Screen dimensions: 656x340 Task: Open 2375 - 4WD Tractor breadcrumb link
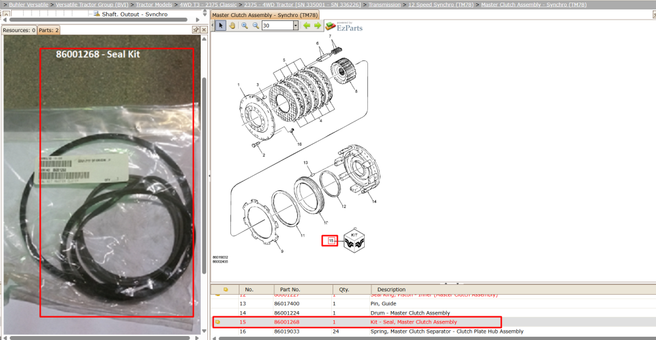point(302,5)
